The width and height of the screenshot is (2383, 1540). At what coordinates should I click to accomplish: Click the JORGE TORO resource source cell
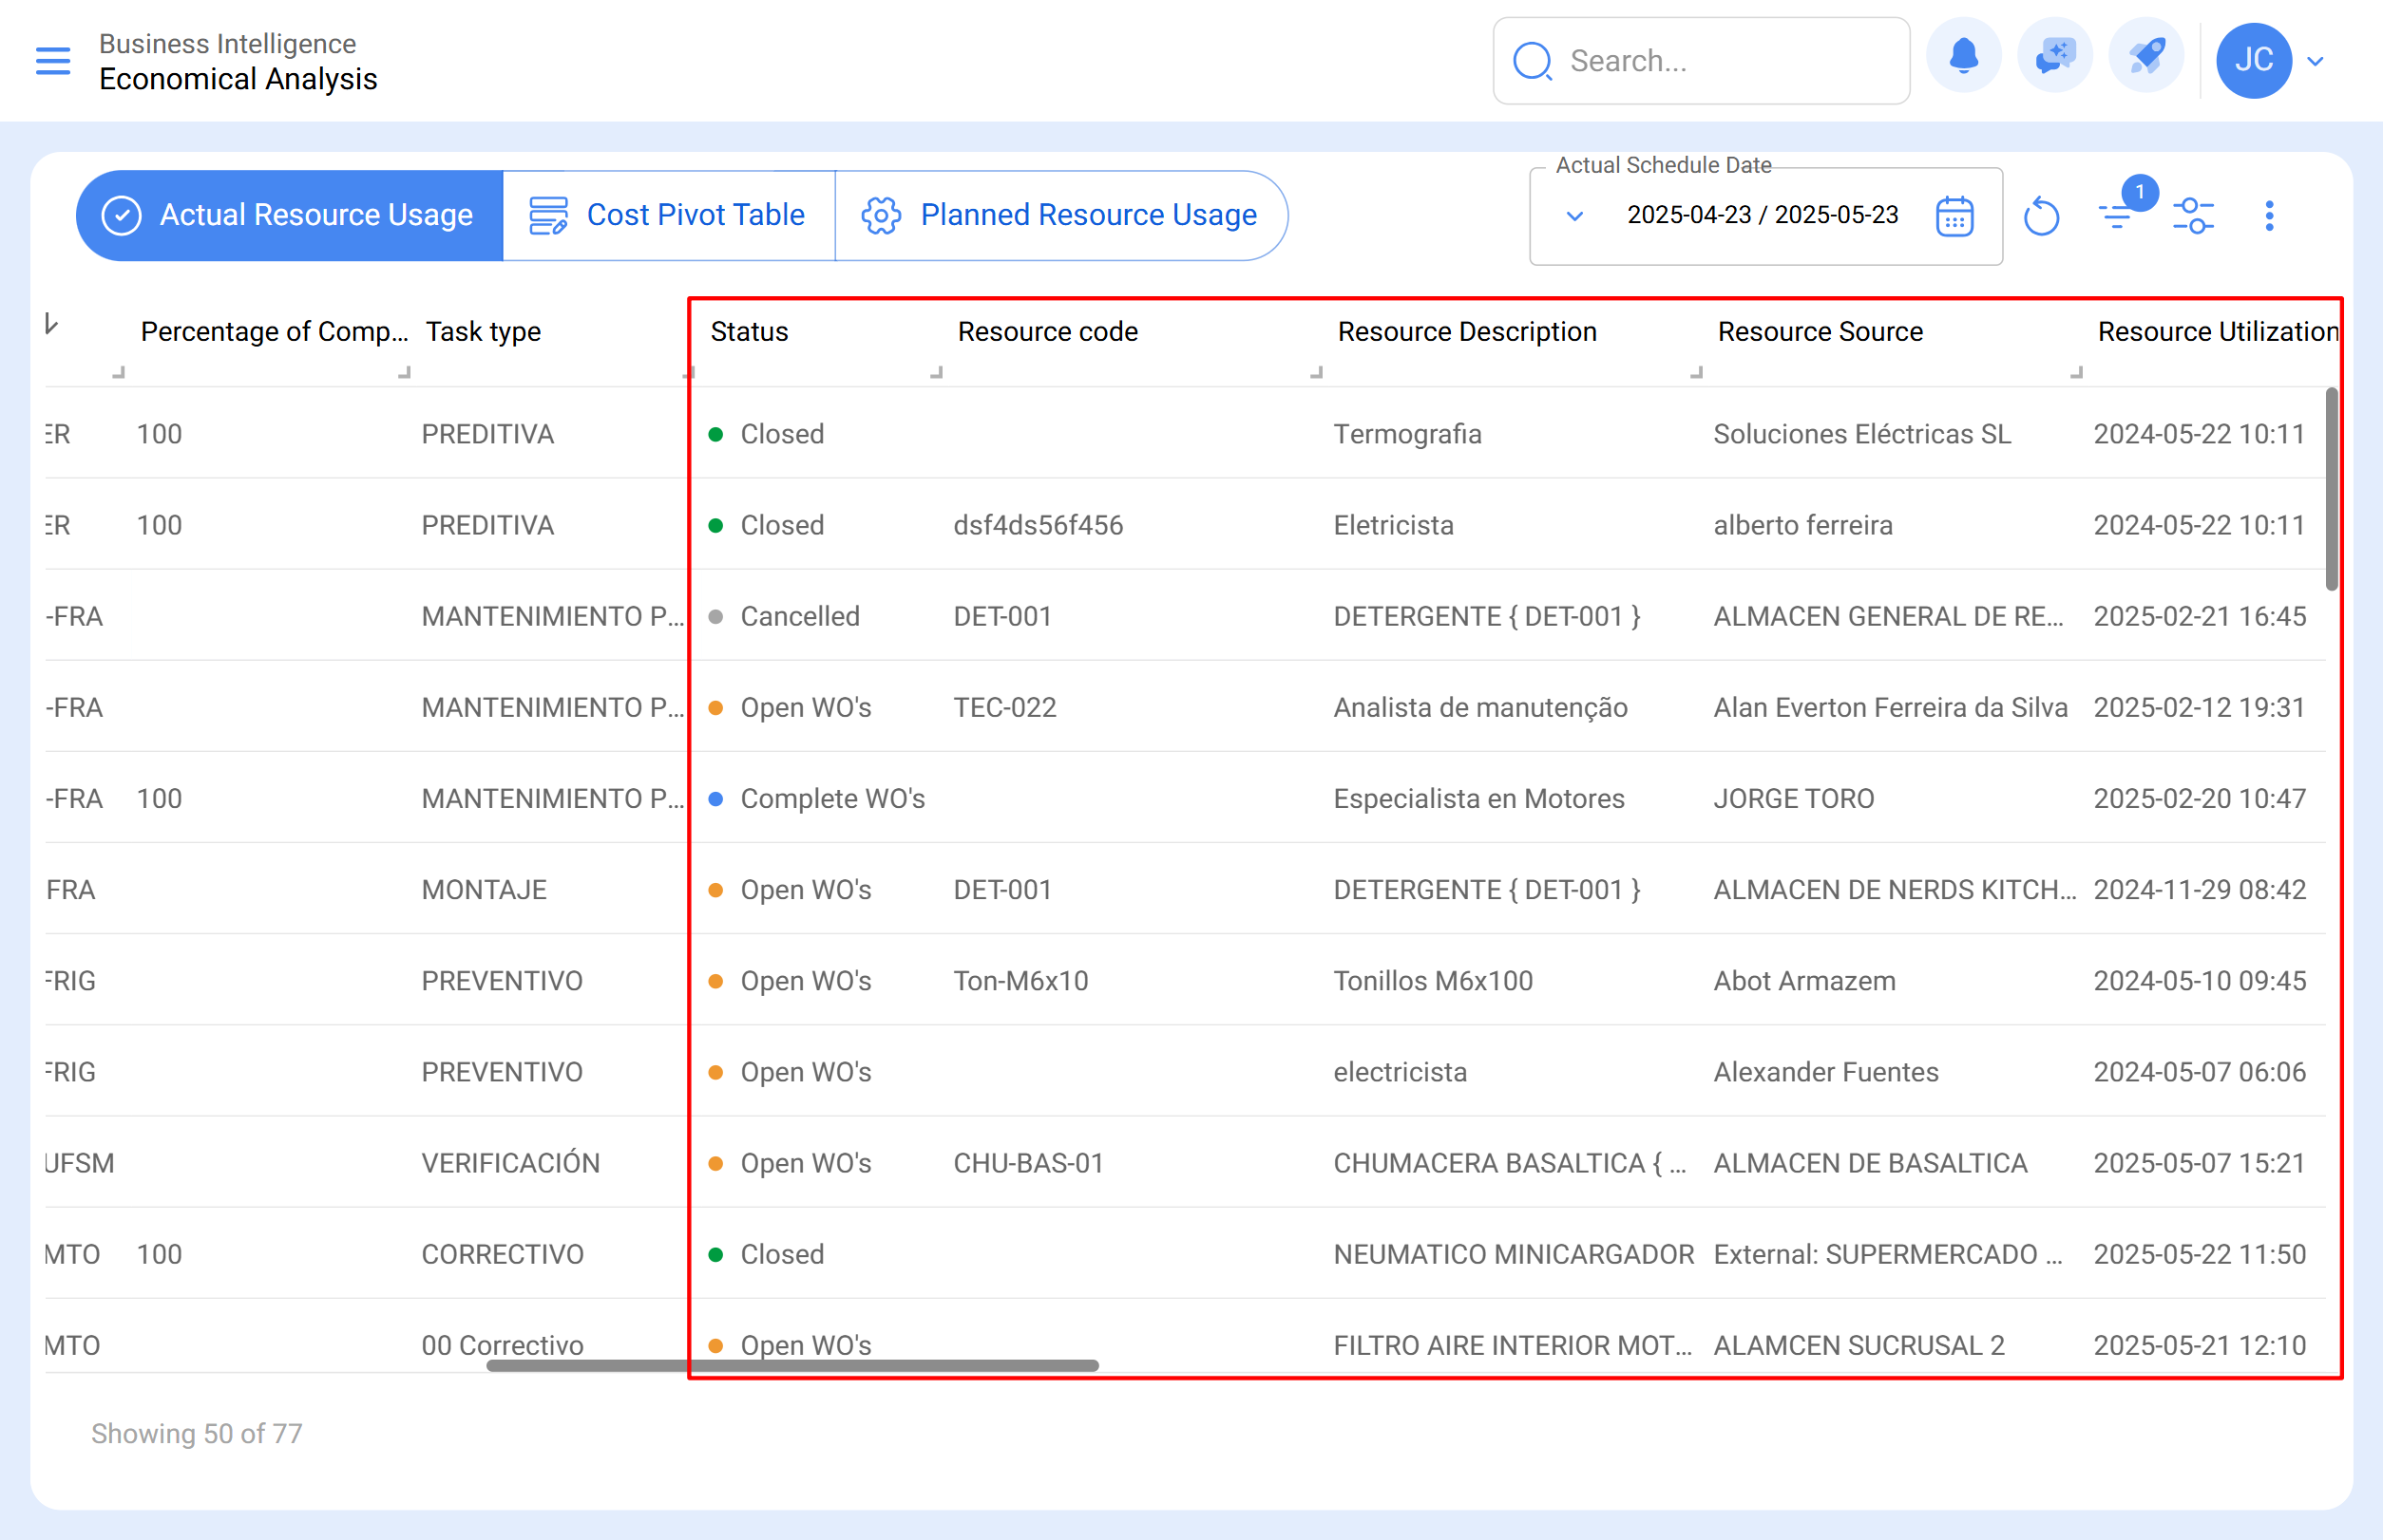(1794, 798)
